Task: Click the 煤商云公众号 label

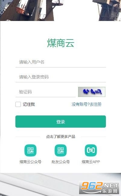Action: point(30,162)
